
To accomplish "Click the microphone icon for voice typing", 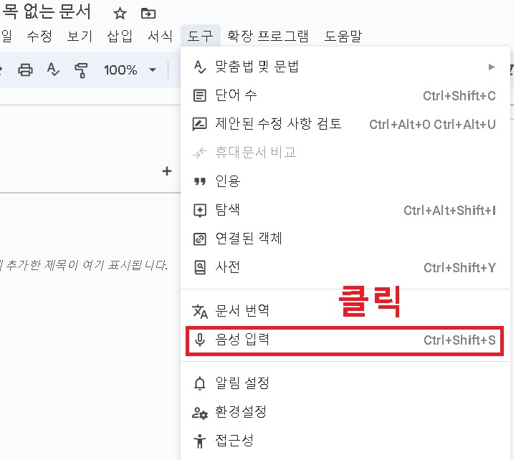I will click(200, 340).
